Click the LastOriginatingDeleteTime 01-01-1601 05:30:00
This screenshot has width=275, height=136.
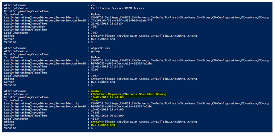pyautogui.click(x=107, y=116)
